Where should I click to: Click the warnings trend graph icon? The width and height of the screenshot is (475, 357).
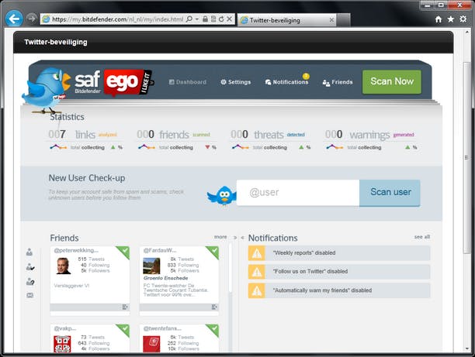(335, 147)
